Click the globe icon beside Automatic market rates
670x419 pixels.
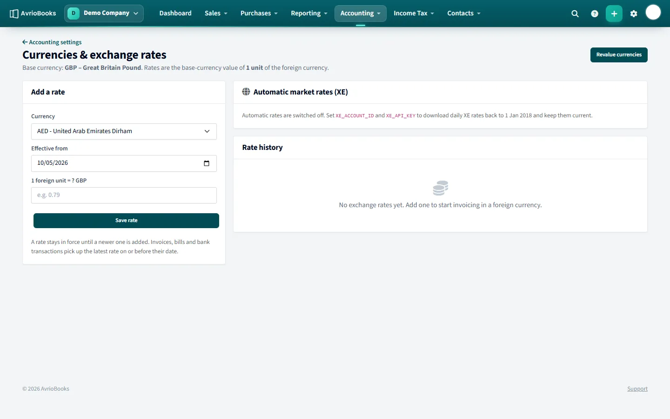pyautogui.click(x=246, y=92)
